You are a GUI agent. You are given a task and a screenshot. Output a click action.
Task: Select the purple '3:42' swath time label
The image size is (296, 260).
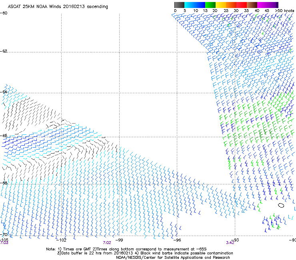tap(230, 243)
